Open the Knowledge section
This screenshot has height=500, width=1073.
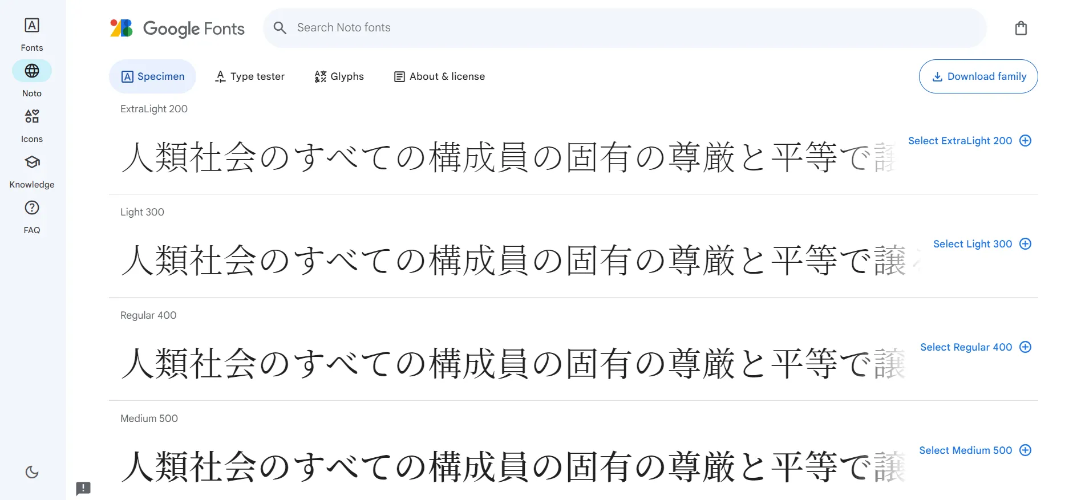32,171
